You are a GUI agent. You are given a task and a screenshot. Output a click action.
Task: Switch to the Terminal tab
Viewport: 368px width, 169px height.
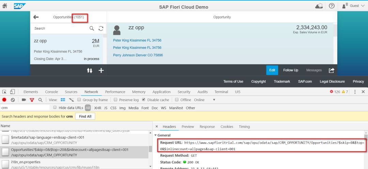coord(221,92)
